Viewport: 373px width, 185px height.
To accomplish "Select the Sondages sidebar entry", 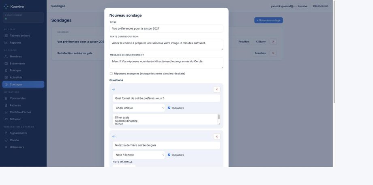I will click(24, 85).
